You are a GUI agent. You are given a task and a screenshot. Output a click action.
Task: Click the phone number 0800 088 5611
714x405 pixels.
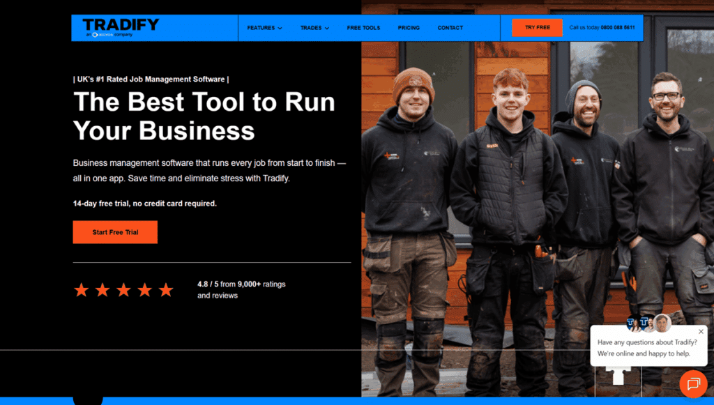click(x=617, y=28)
